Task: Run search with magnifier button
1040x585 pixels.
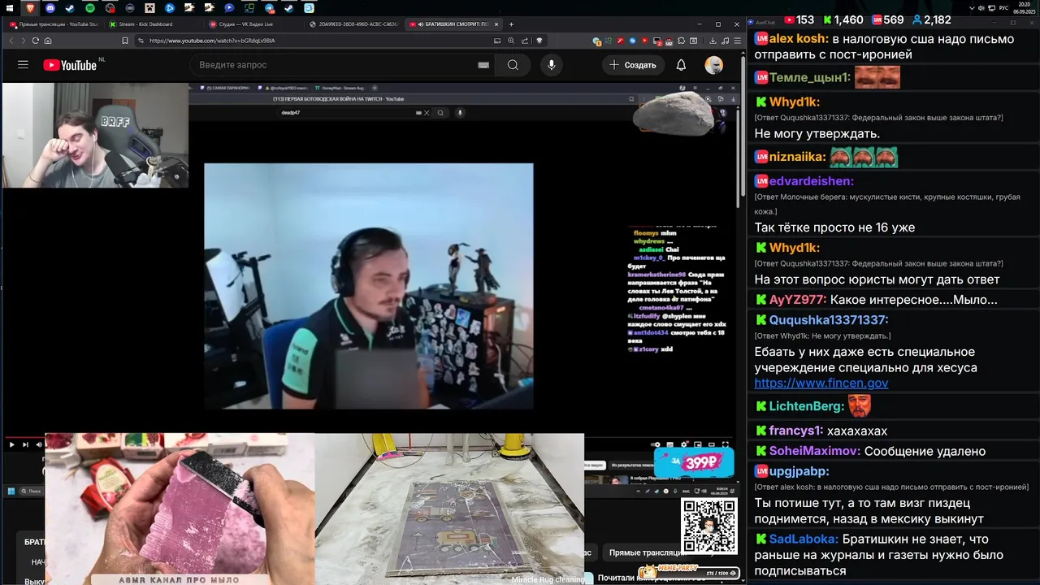Action: pyautogui.click(x=513, y=65)
